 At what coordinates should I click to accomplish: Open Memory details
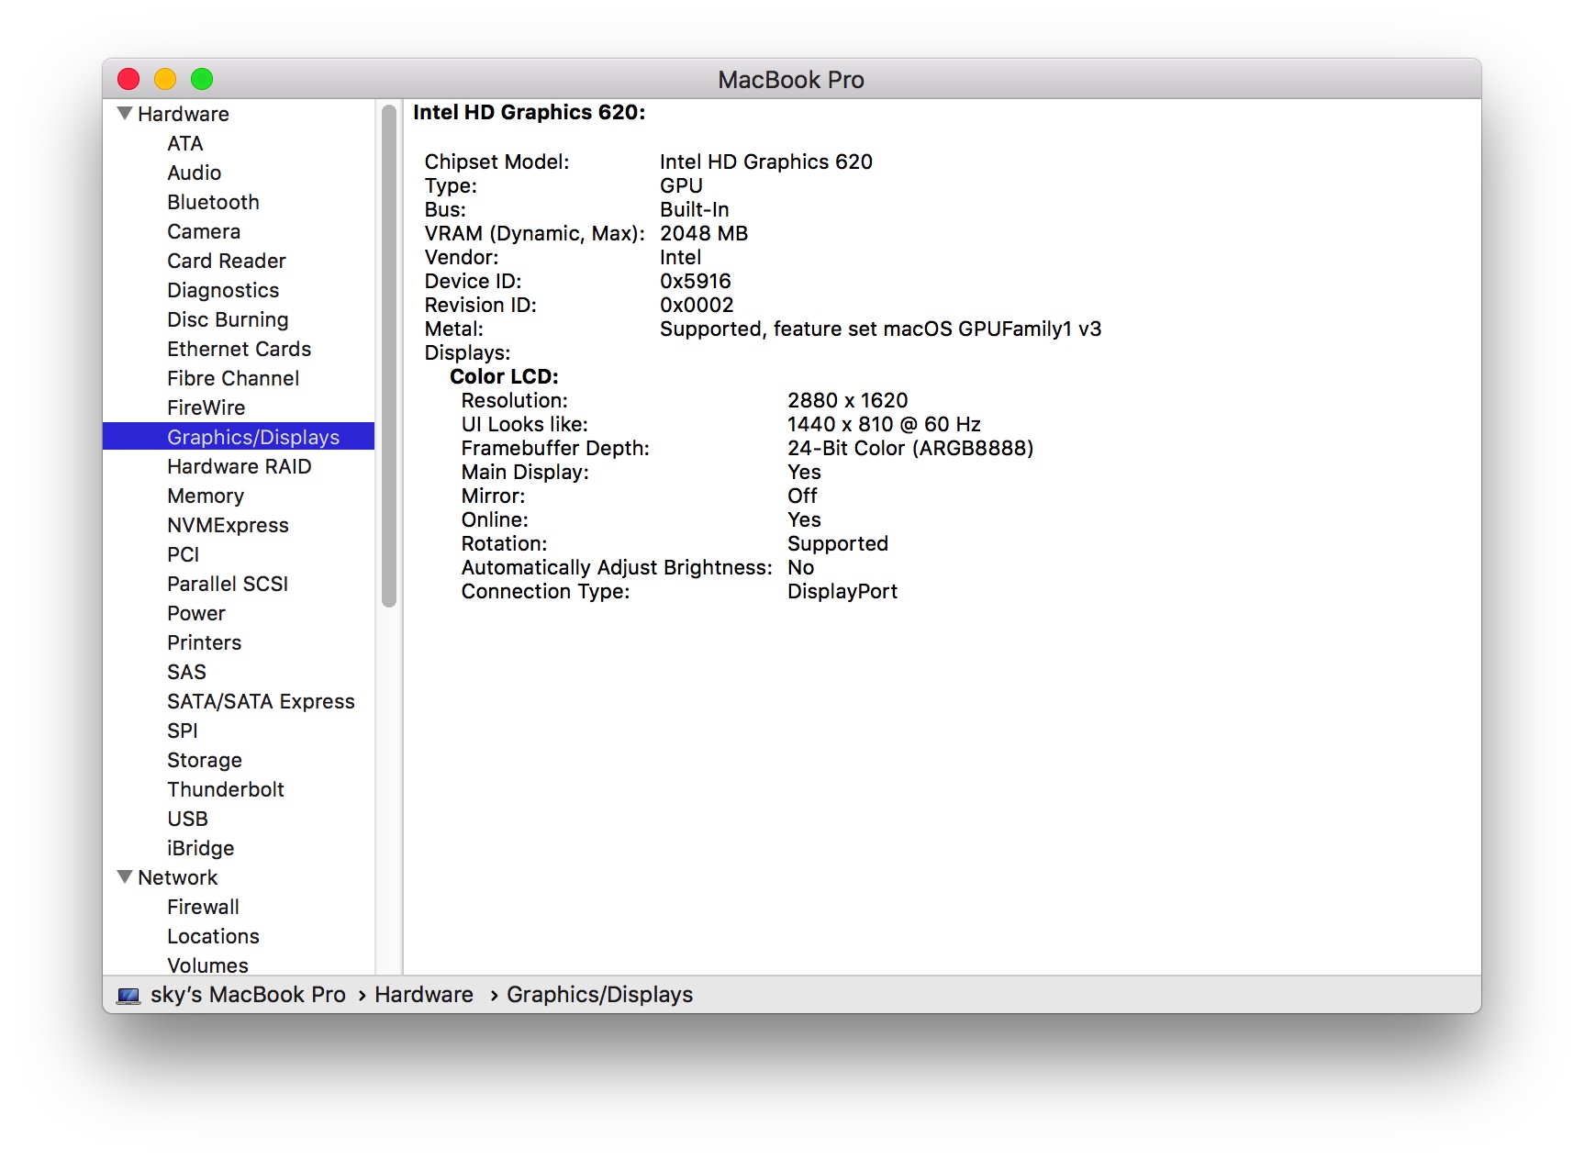206,496
